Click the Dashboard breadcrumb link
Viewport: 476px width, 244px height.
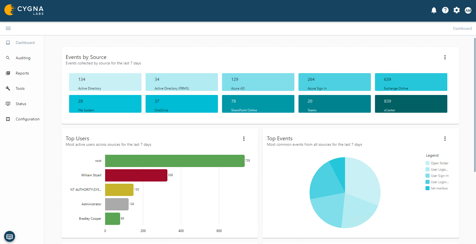click(x=462, y=28)
